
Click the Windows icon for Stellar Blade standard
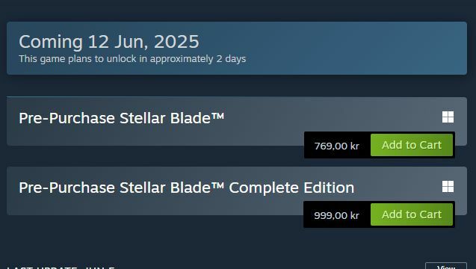tap(448, 117)
